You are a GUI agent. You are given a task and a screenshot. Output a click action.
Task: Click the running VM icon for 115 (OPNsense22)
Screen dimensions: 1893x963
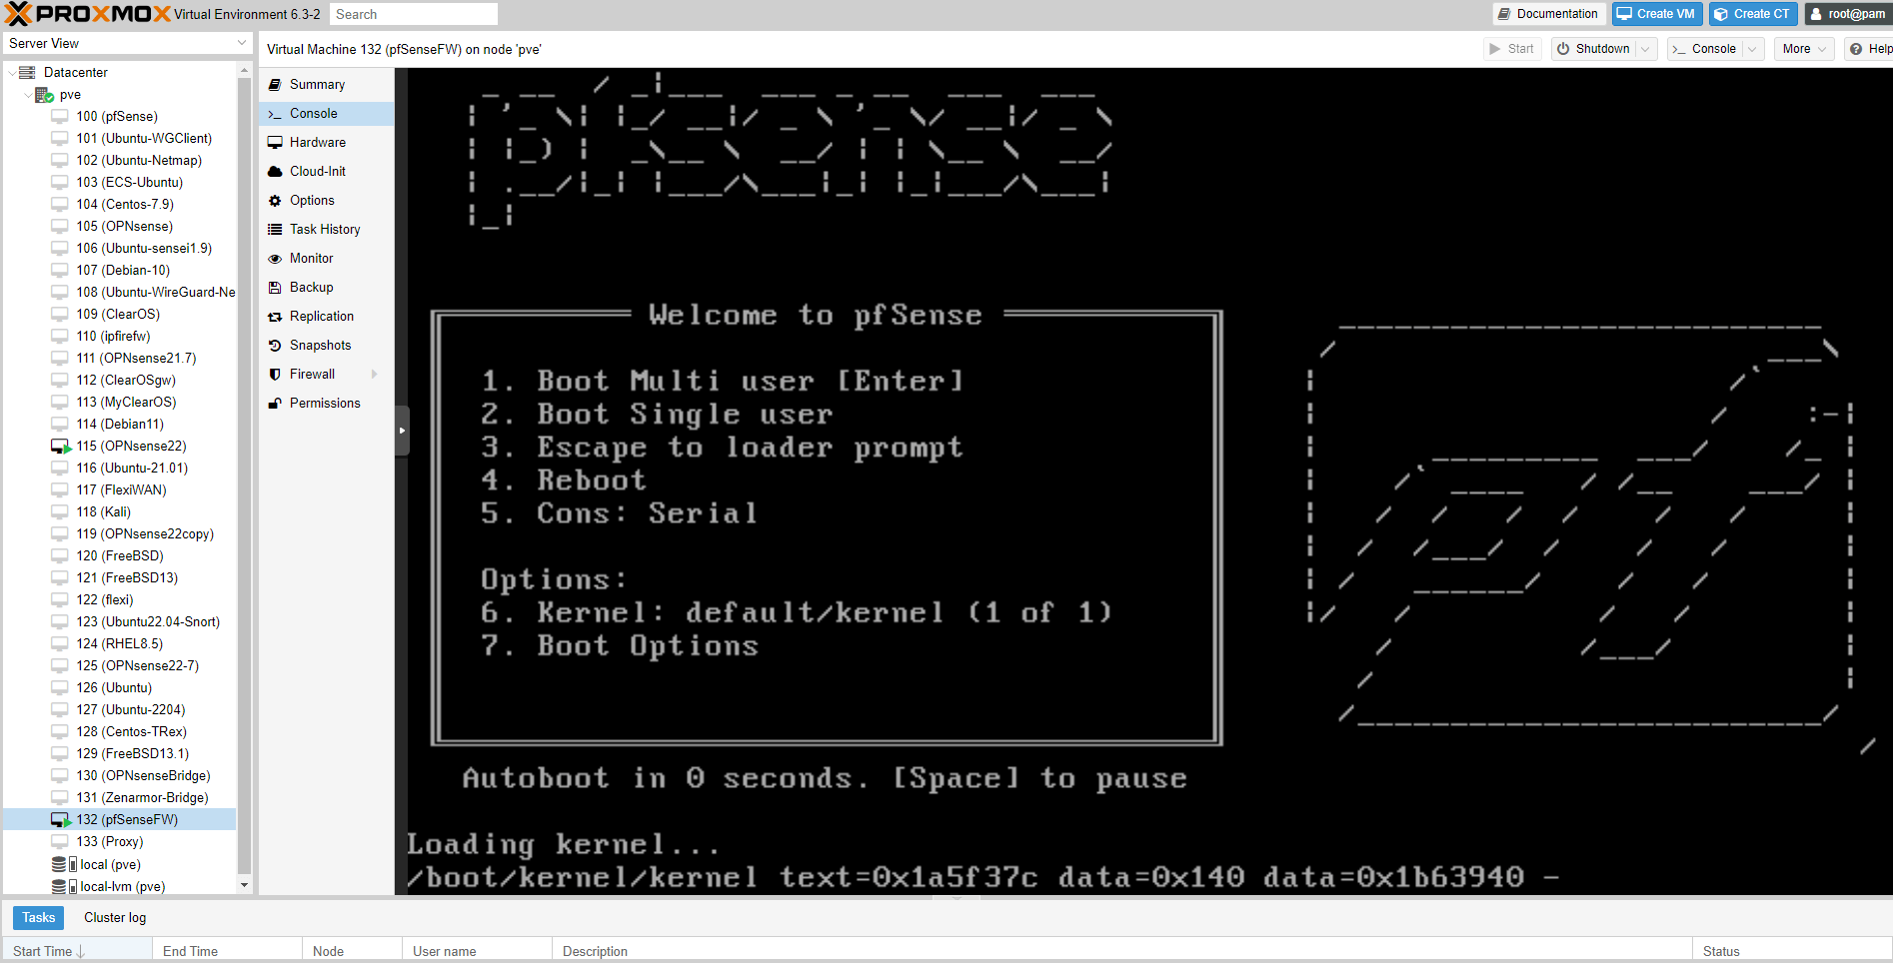coord(61,447)
